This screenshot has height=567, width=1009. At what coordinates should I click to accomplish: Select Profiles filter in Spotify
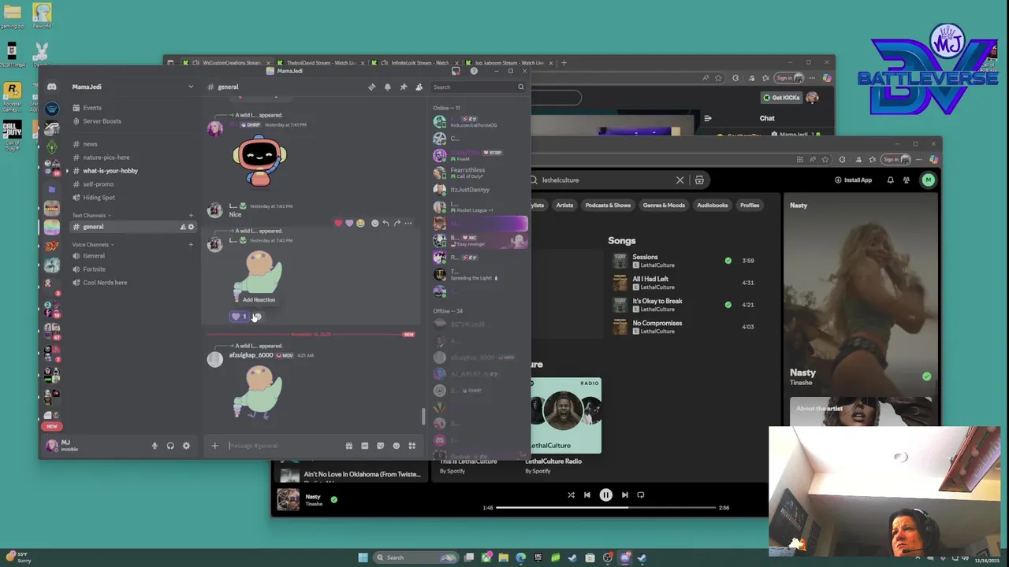point(750,206)
